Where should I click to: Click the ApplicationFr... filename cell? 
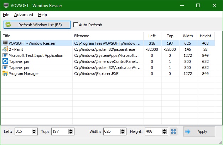click(x=107, y=68)
